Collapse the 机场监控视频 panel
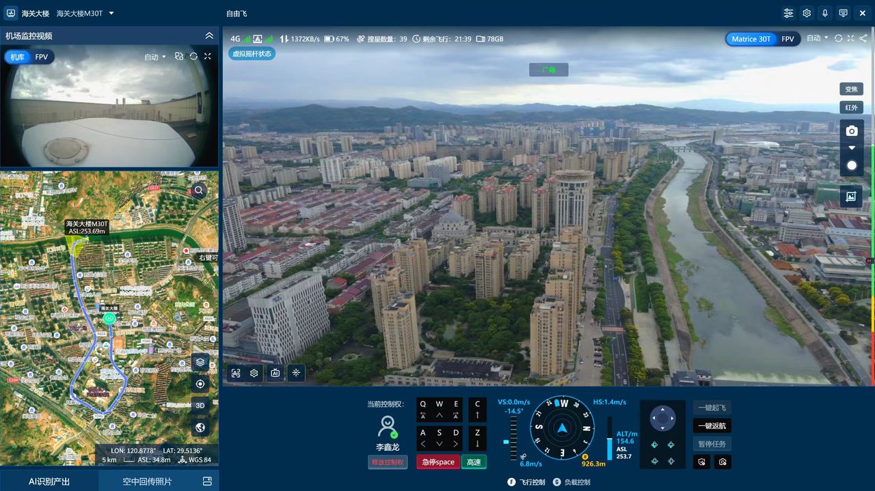The image size is (875, 491). (x=209, y=36)
